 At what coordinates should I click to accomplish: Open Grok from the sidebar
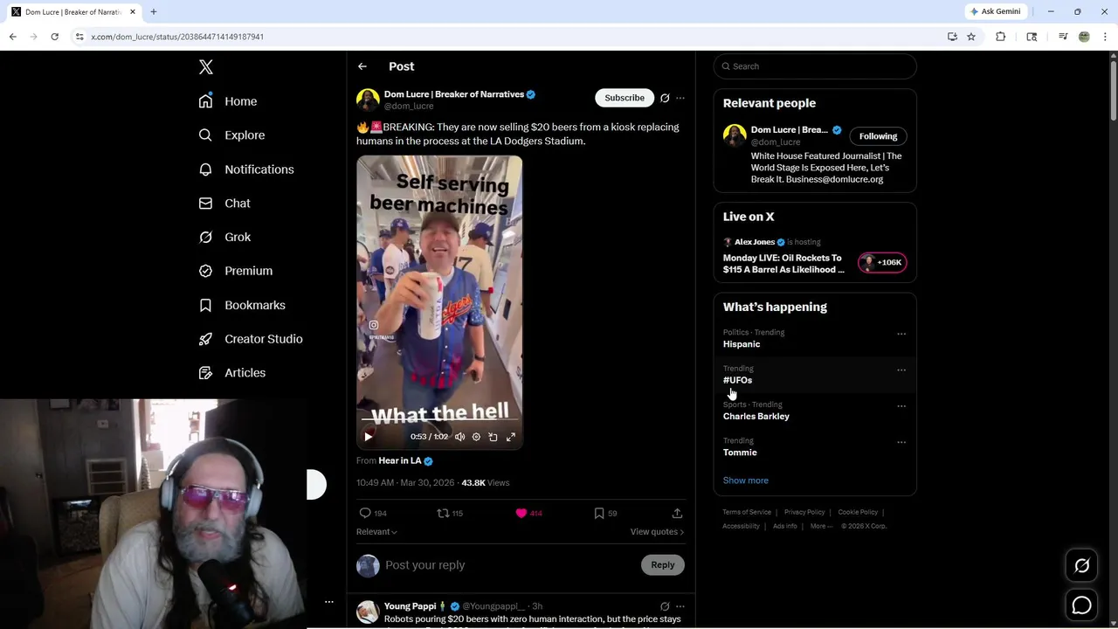pyautogui.click(x=224, y=237)
